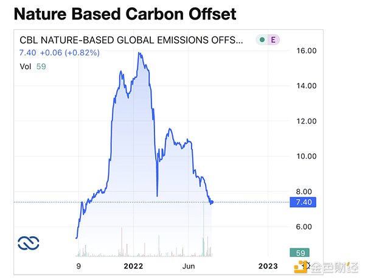
Task: Click the Nature Based Carbon Offset heading
Action: point(125,14)
